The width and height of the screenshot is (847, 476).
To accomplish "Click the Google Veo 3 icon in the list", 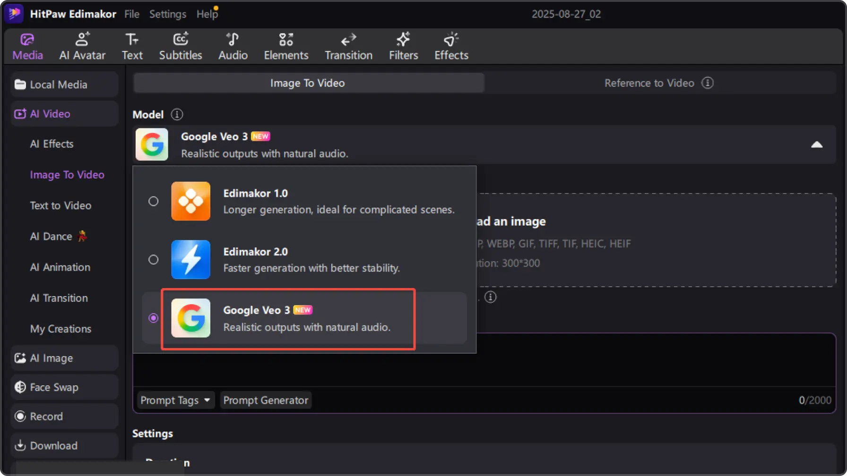I will [190, 318].
